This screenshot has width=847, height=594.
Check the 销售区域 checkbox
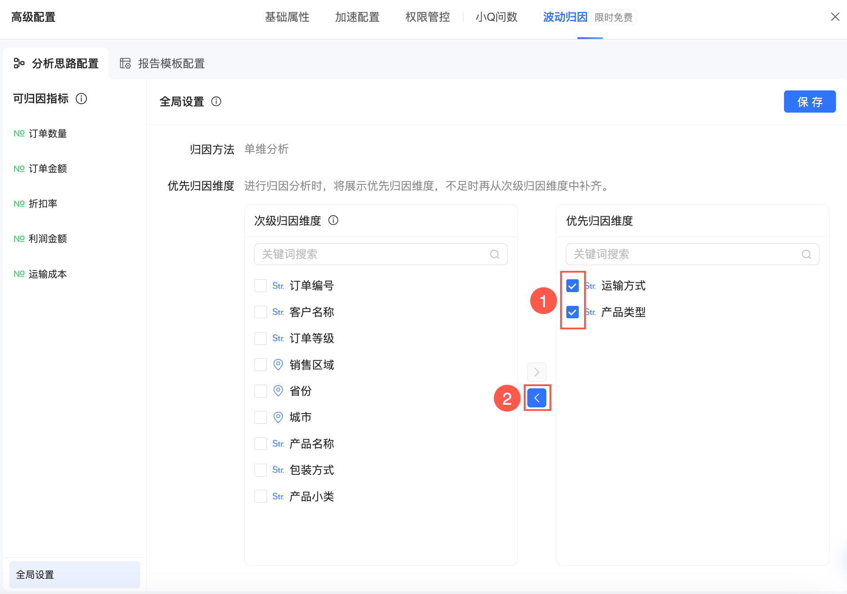(261, 365)
